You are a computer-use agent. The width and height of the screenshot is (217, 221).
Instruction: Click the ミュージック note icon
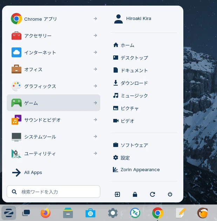coord(116,95)
